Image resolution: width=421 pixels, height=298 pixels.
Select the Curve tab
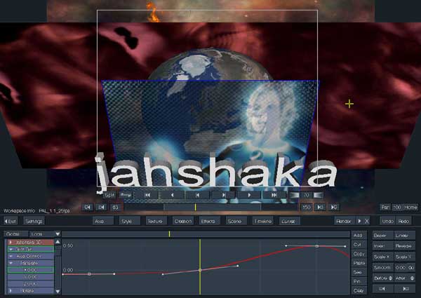click(x=289, y=221)
